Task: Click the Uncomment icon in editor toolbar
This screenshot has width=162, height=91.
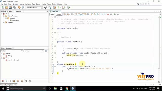Action: click(118, 14)
